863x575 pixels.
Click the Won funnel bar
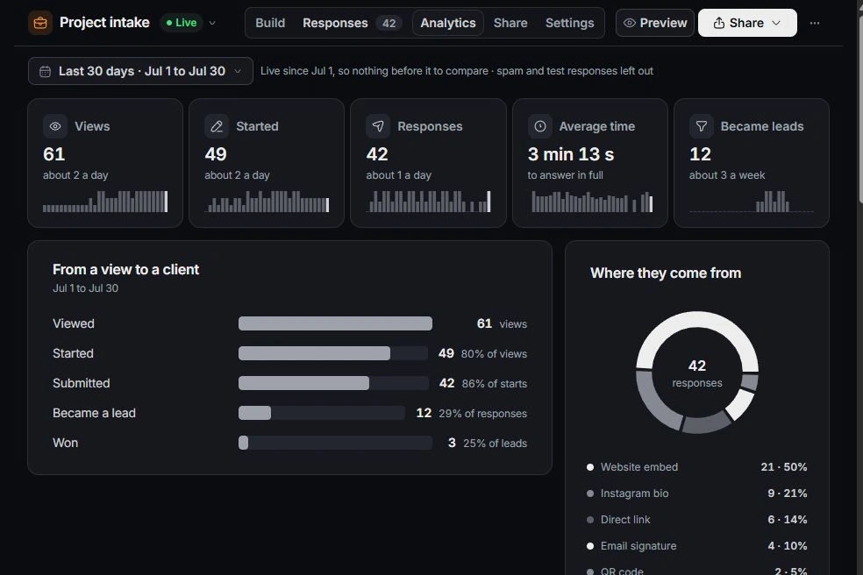tap(335, 443)
